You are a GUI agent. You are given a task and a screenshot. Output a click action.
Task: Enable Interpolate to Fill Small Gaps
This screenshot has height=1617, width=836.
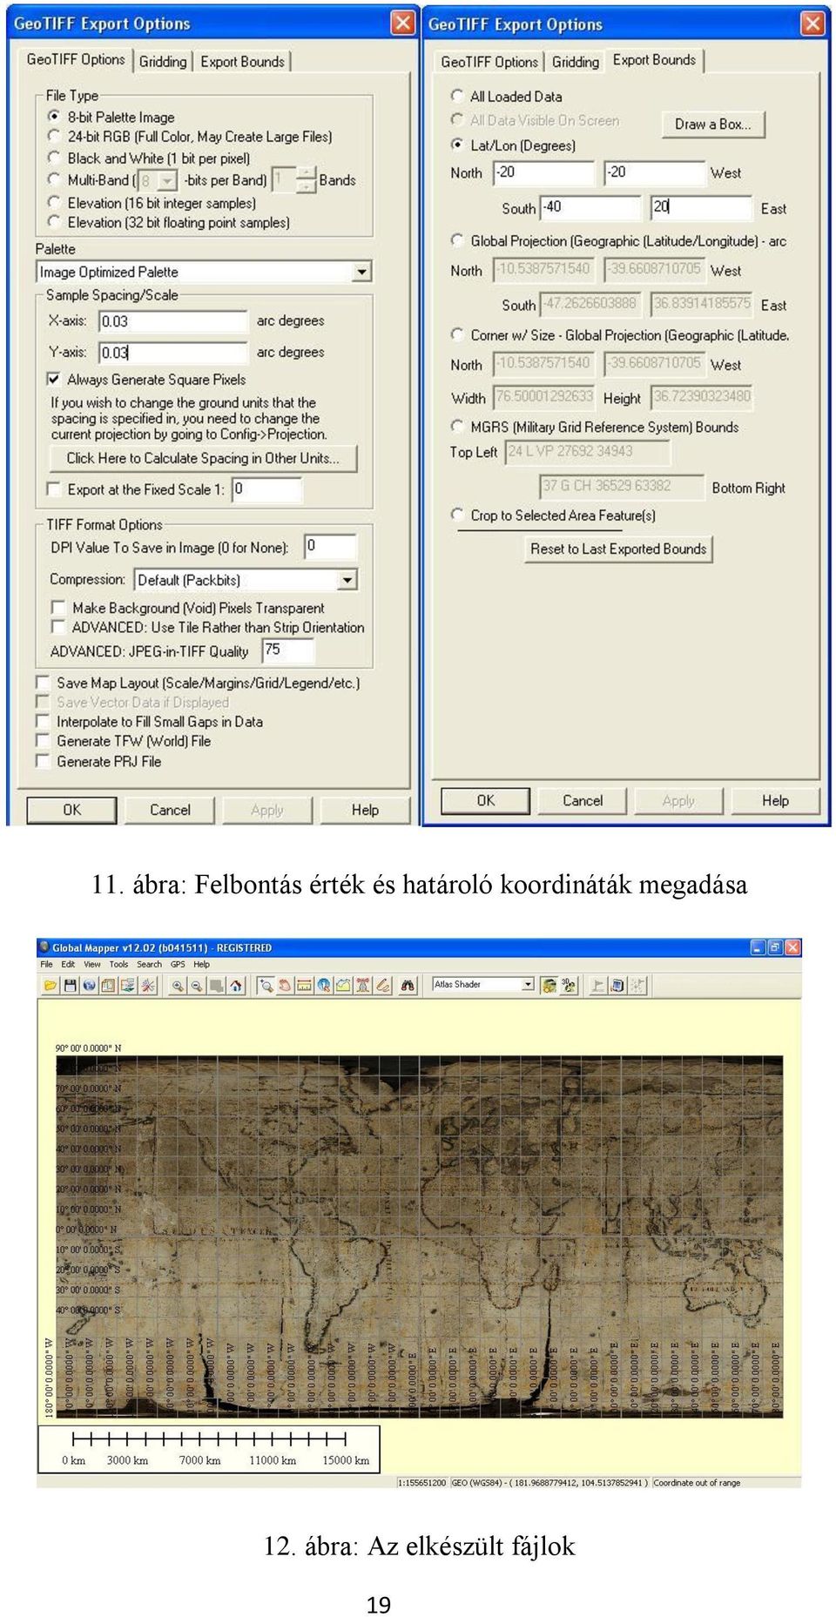click(42, 720)
